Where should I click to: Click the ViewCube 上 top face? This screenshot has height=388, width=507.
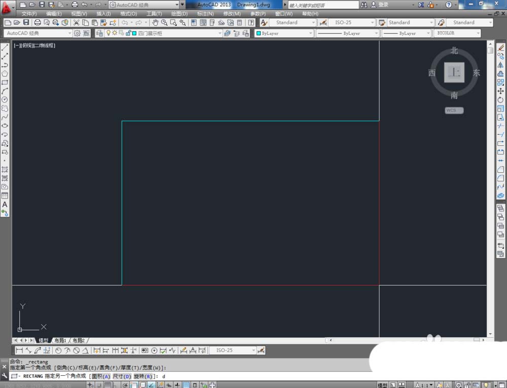tap(454, 72)
